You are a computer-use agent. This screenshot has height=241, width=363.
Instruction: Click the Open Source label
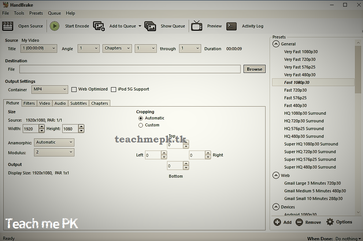30,26
